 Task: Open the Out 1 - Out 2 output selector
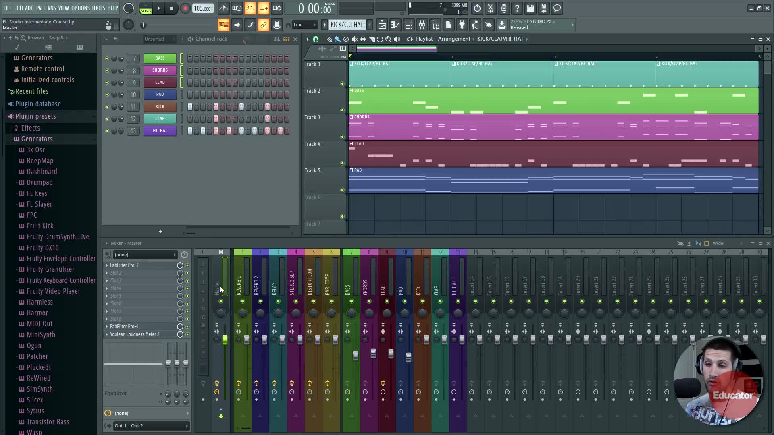pos(151,426)
